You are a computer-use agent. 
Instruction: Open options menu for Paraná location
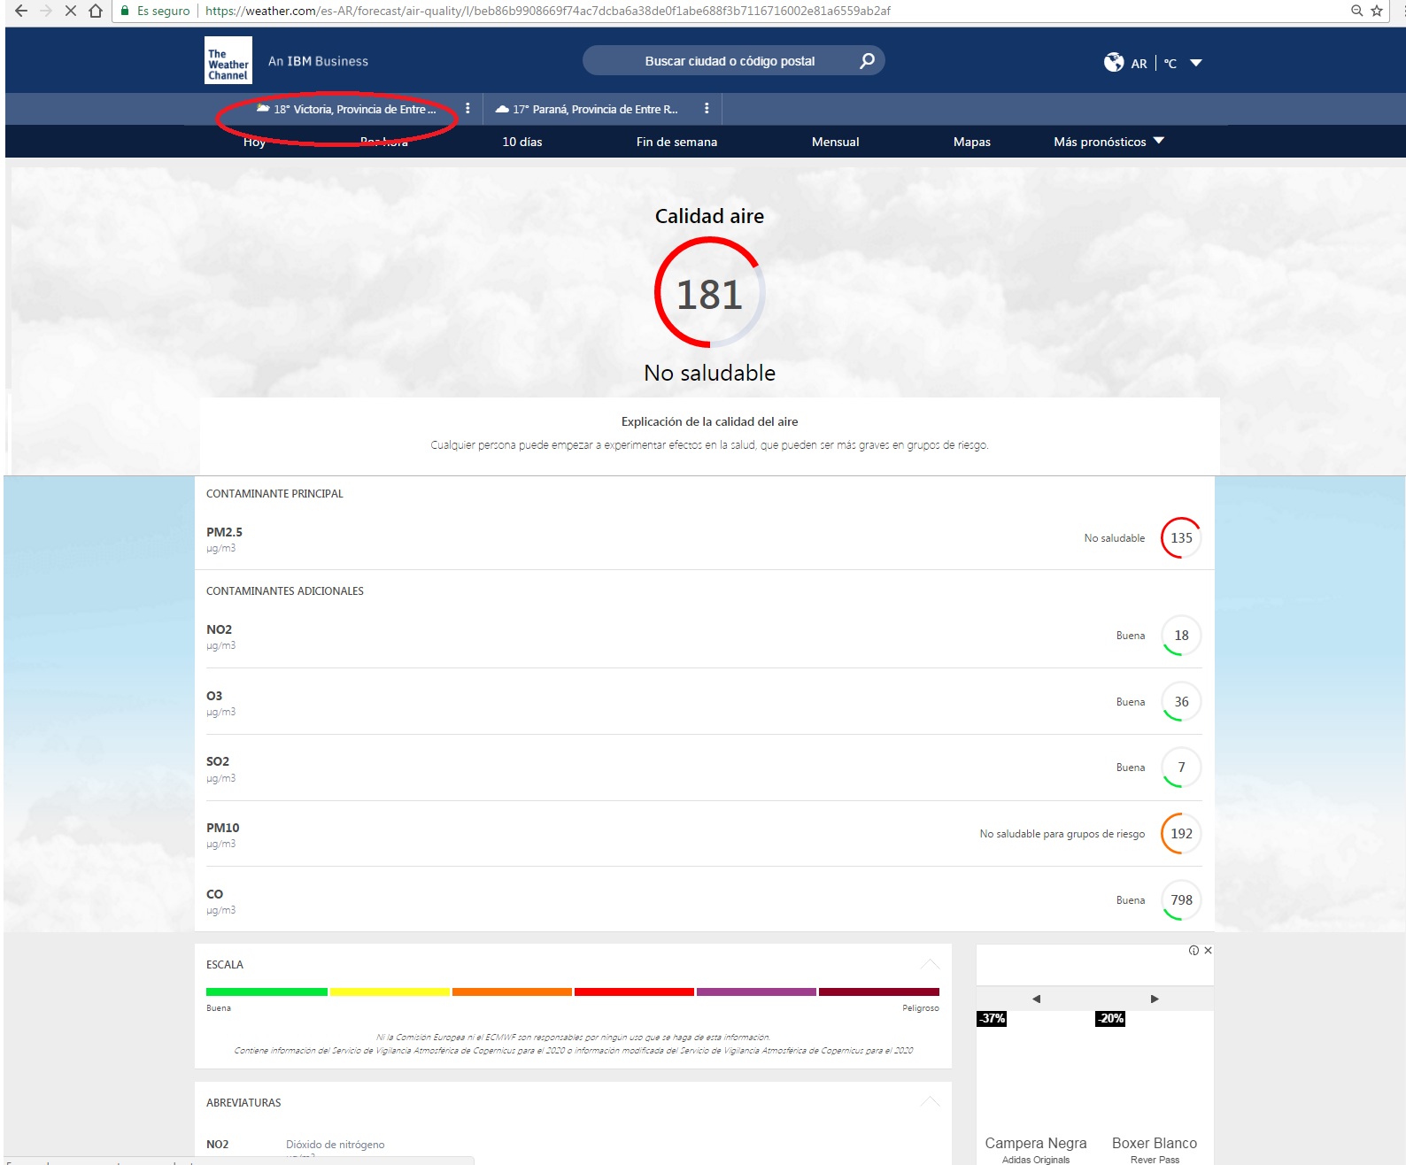pyautogui.click(x=707, y=108)
